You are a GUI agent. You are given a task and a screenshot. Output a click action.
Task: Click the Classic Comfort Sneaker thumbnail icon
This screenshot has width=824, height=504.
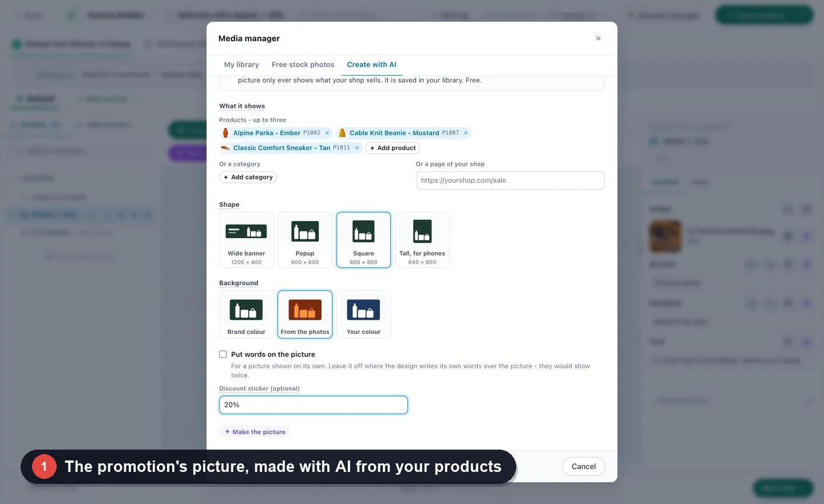click(x=225, y=148)
